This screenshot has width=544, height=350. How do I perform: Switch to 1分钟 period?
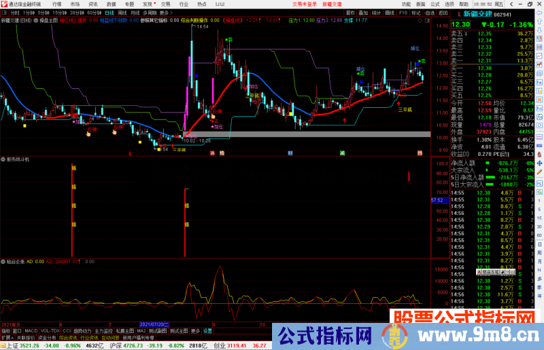coord(29,13)
